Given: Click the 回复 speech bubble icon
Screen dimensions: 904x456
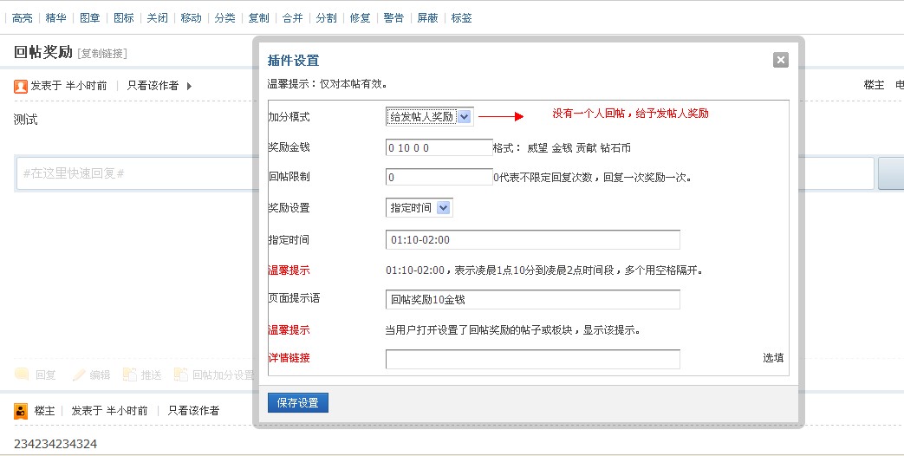Looking at the screenshot, I should click(22, 375).
